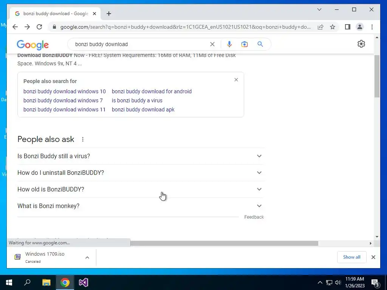Go to the Google home logo
Image resolution: width=387 pixels, height=290 pixels.
tap(33, 45)
